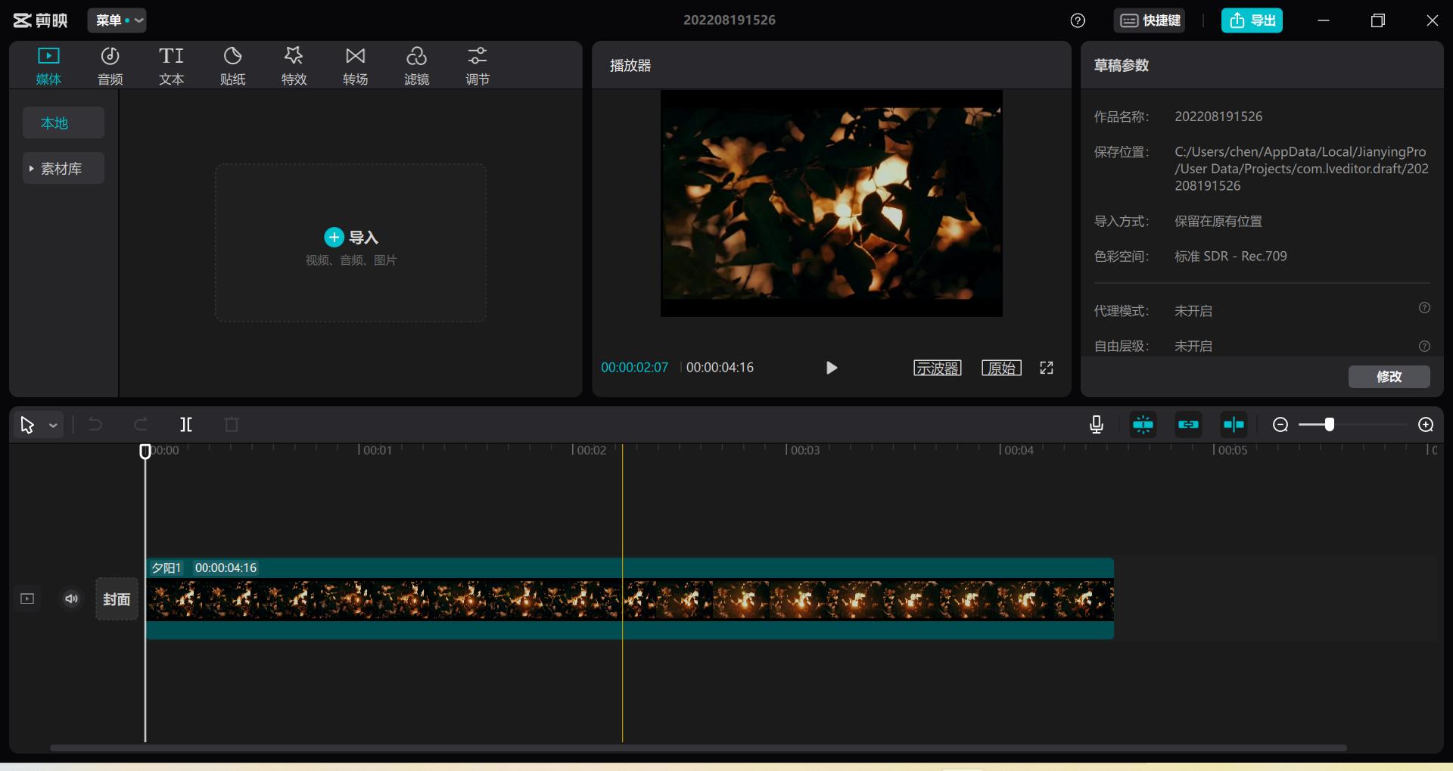Toggle main track magnet snapping
This screenshot has height=771, width=1453.
coord(1143,424)
